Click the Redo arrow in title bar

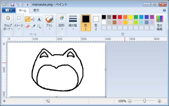pyautogui.click(x=23, y=5)
